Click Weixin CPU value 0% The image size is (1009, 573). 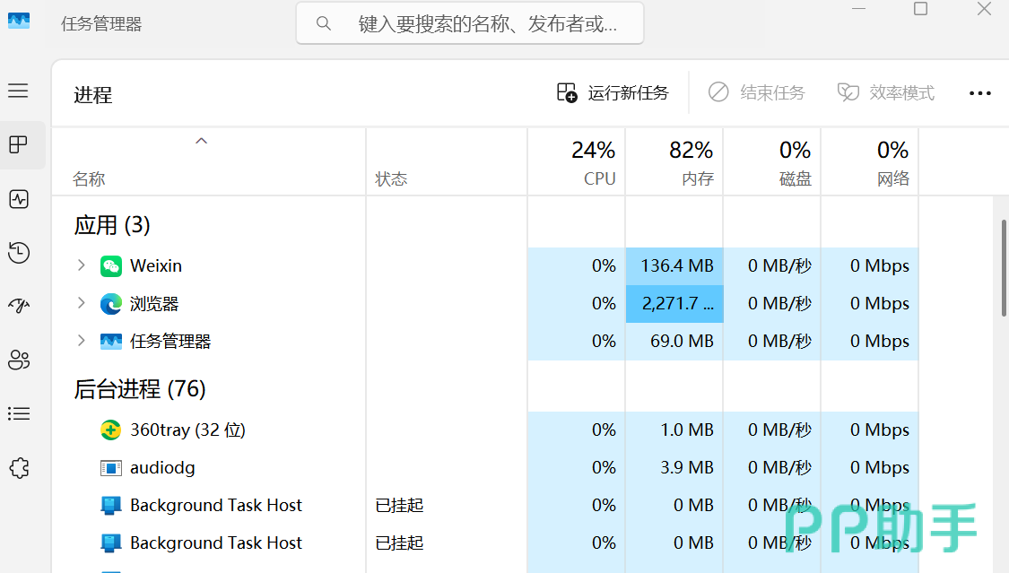[x=605, y=265]
